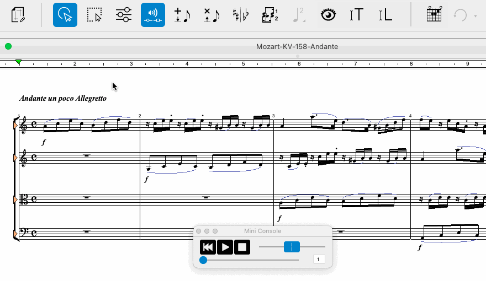Click the measure number field showing 1
This screenshot has width=486, height=281.
319,260
